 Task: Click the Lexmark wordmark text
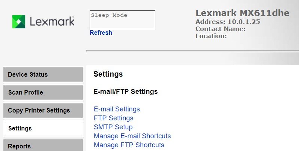(x=52, y=22)
